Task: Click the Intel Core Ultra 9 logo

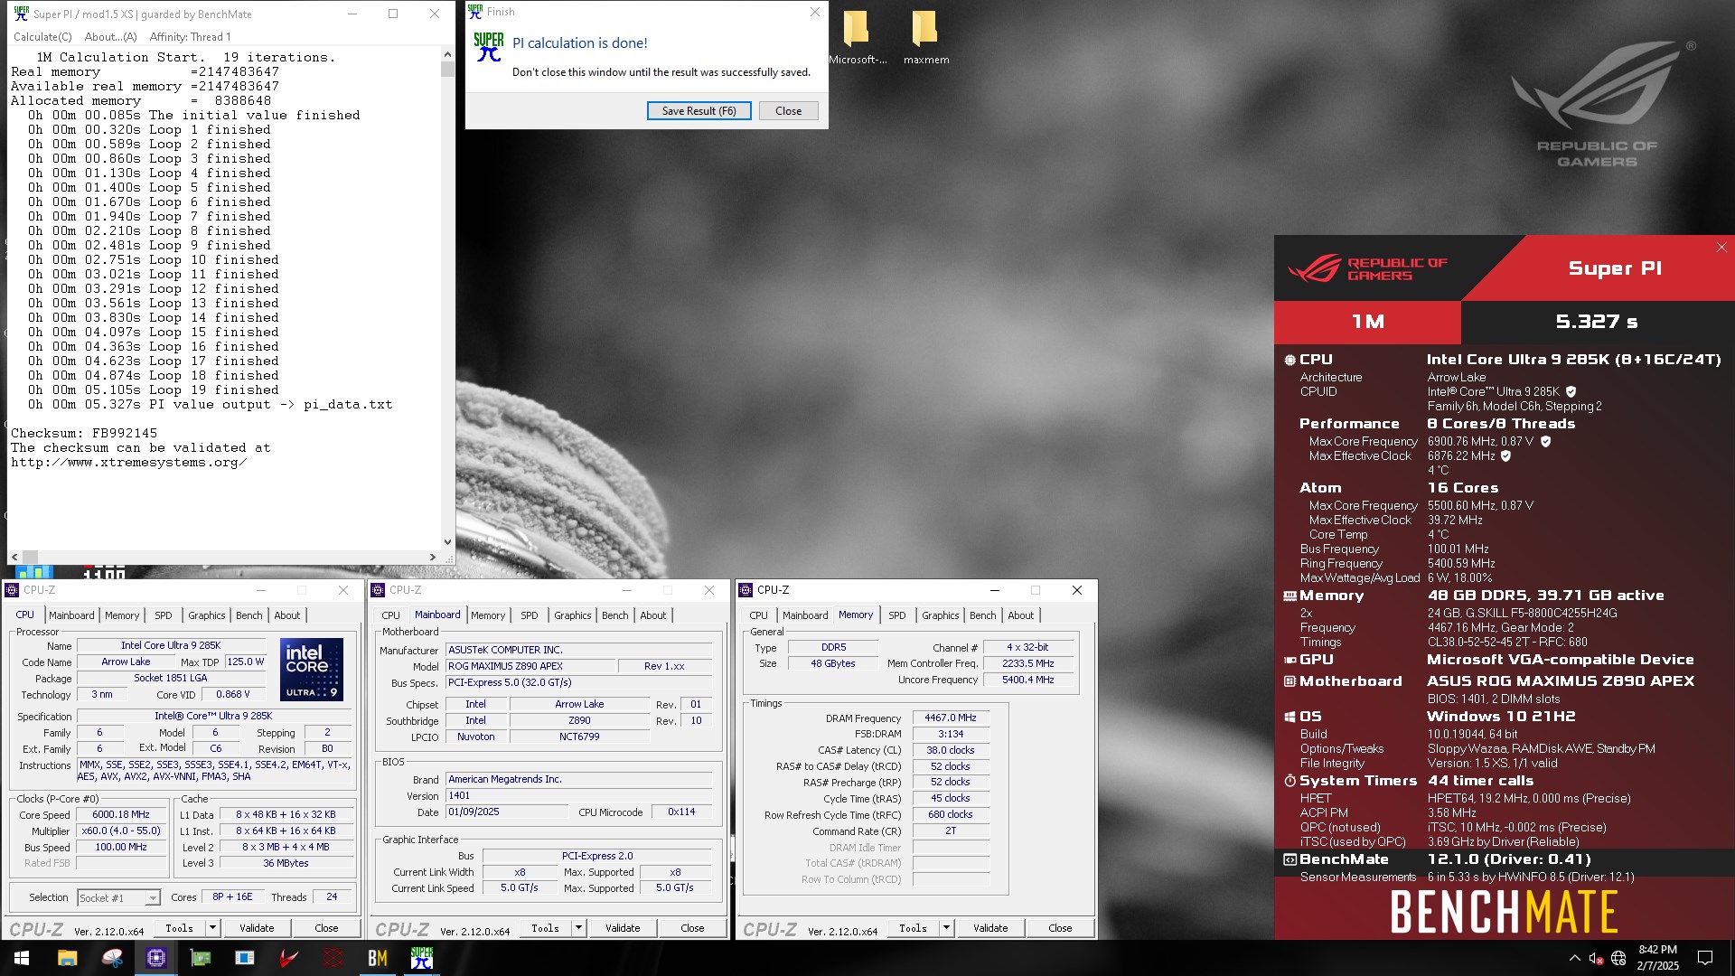Action: pyautogui.click(x=312, y=670)
